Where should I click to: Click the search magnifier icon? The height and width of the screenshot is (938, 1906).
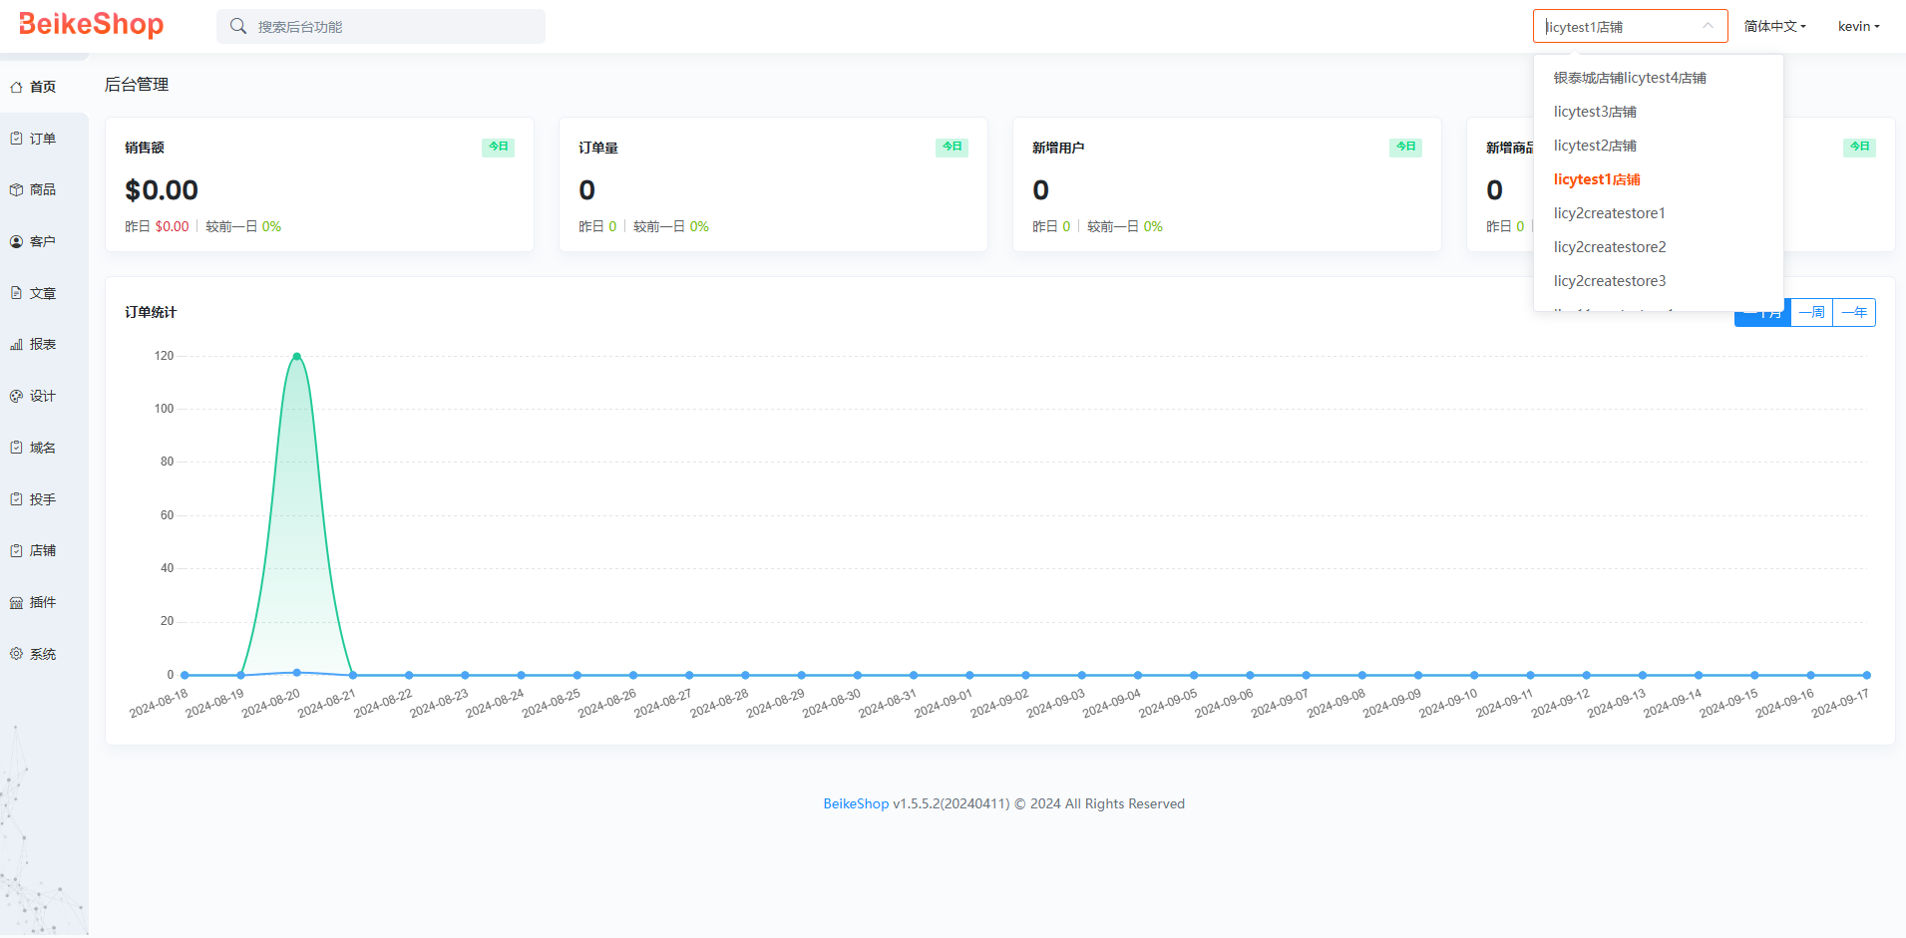point(238,26)
